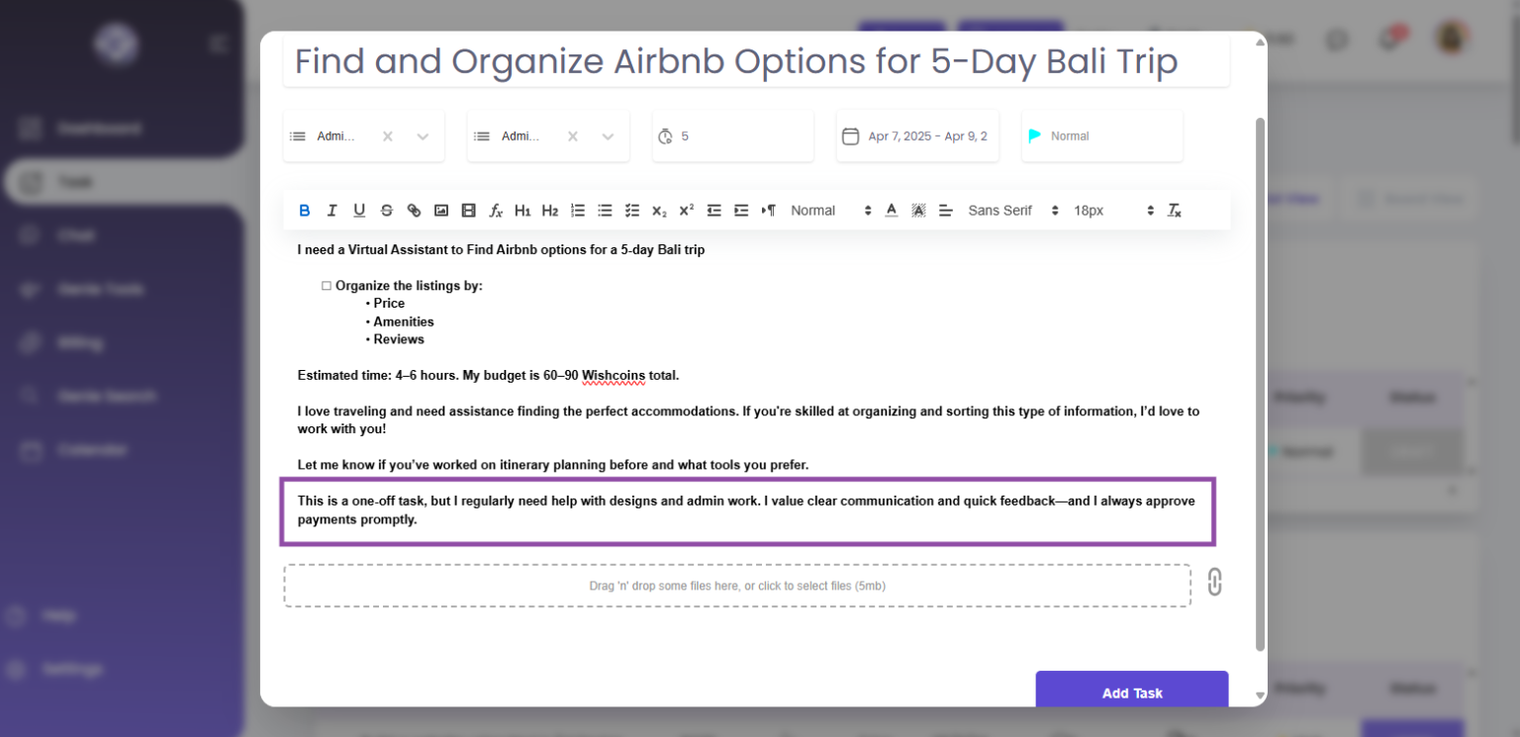This screenshot has width=1520, height=737.
Task: Open the Sans Serif font dropdown
Action: click(1013, 211)
